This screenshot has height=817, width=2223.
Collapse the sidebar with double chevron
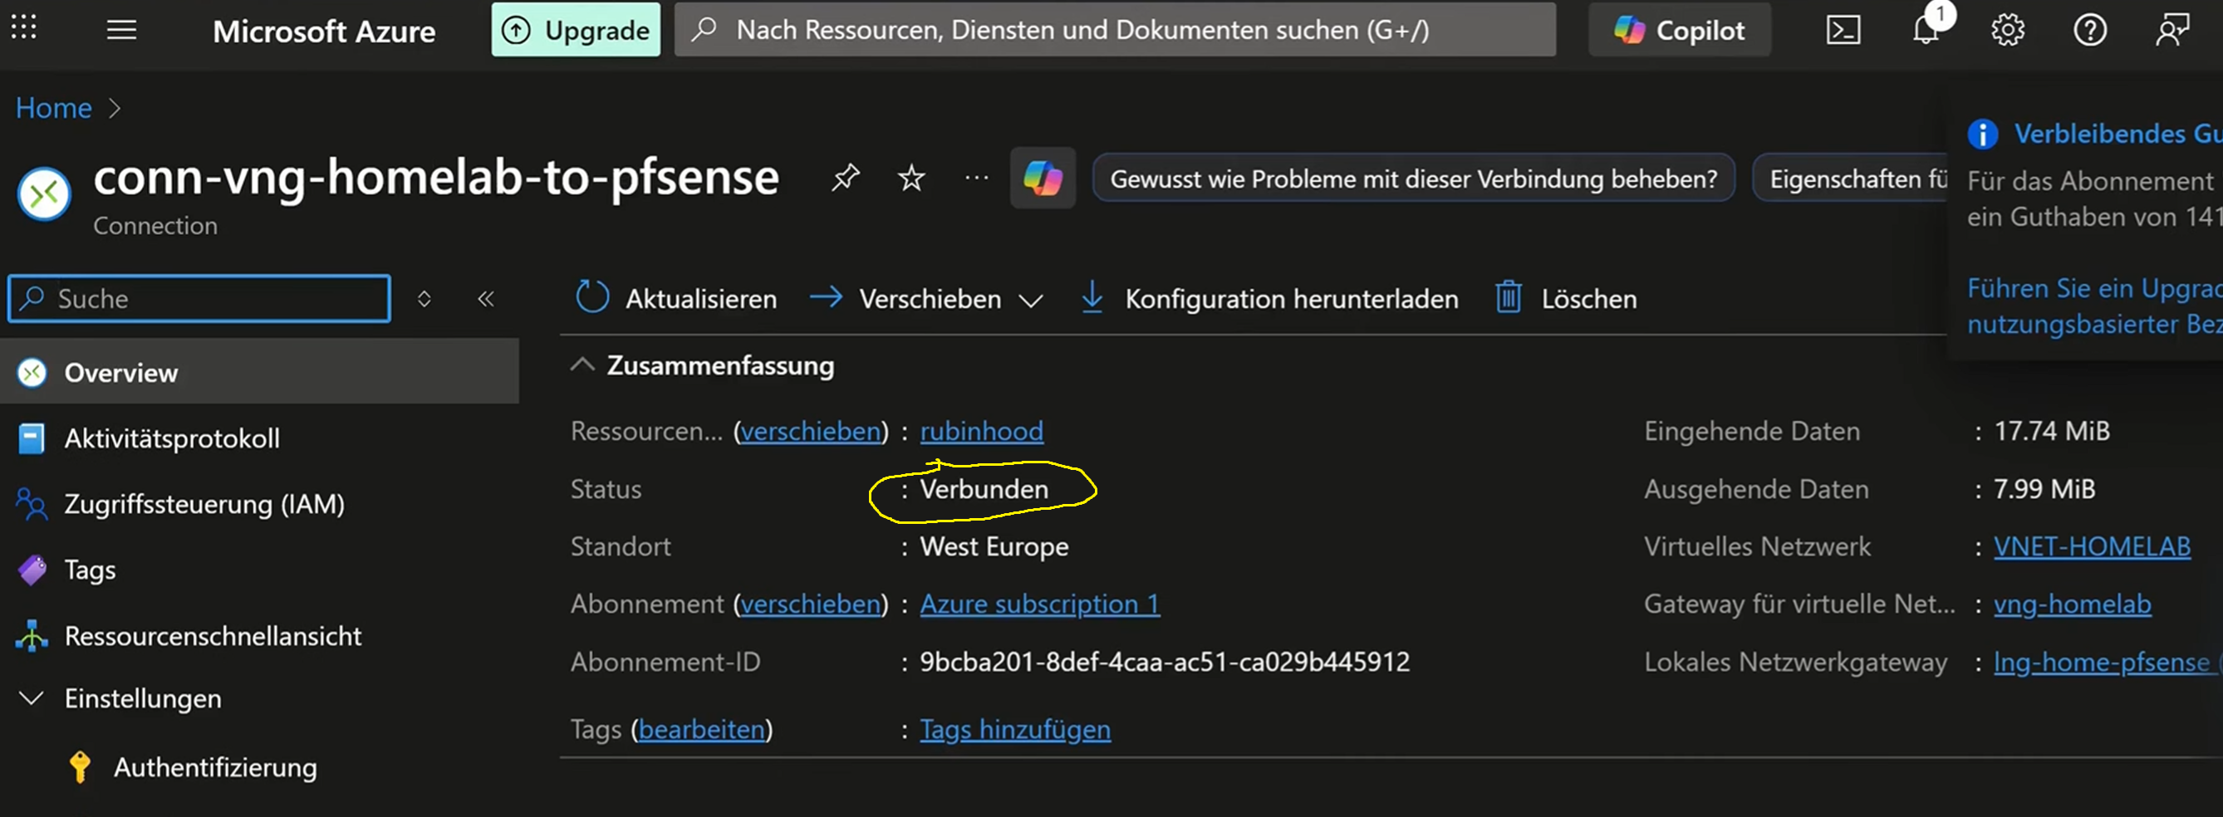[486, 300]
